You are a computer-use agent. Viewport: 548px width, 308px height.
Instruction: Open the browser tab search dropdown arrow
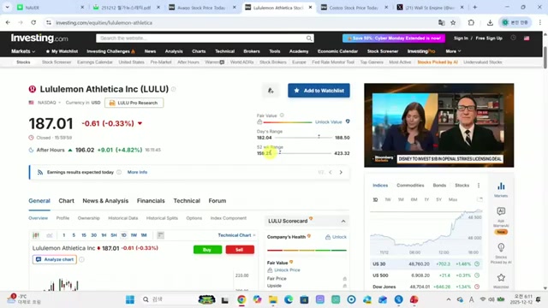click(x=7, y=8)
